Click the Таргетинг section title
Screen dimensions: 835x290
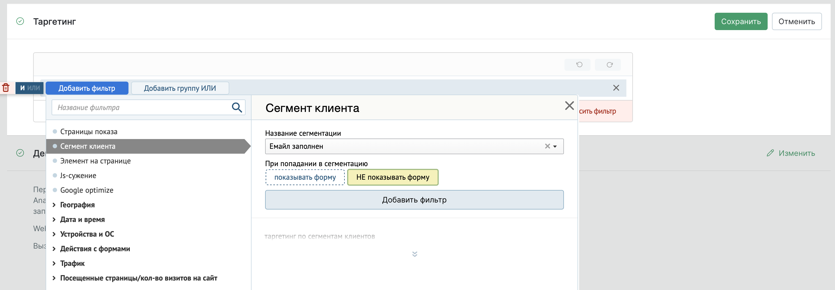[x=54, y=21]
